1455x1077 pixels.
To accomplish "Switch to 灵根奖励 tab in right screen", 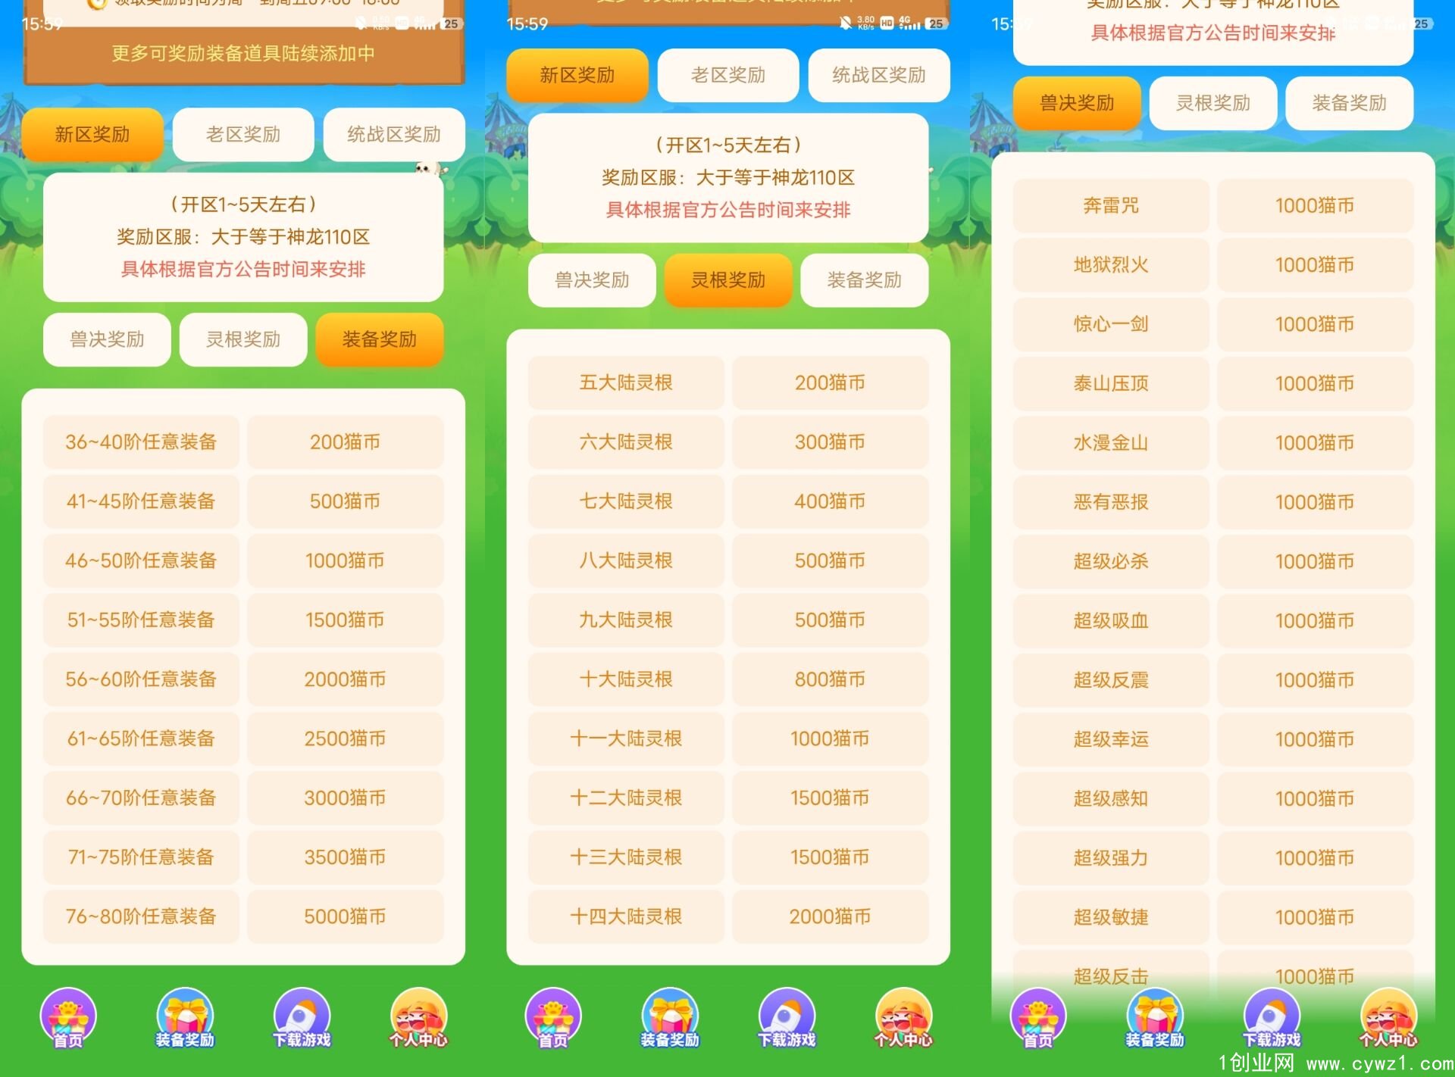I will (x=1213, y=103).
